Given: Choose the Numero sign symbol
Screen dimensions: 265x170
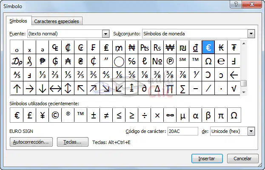Looking at the screenshot, I should tap(157, 61).
